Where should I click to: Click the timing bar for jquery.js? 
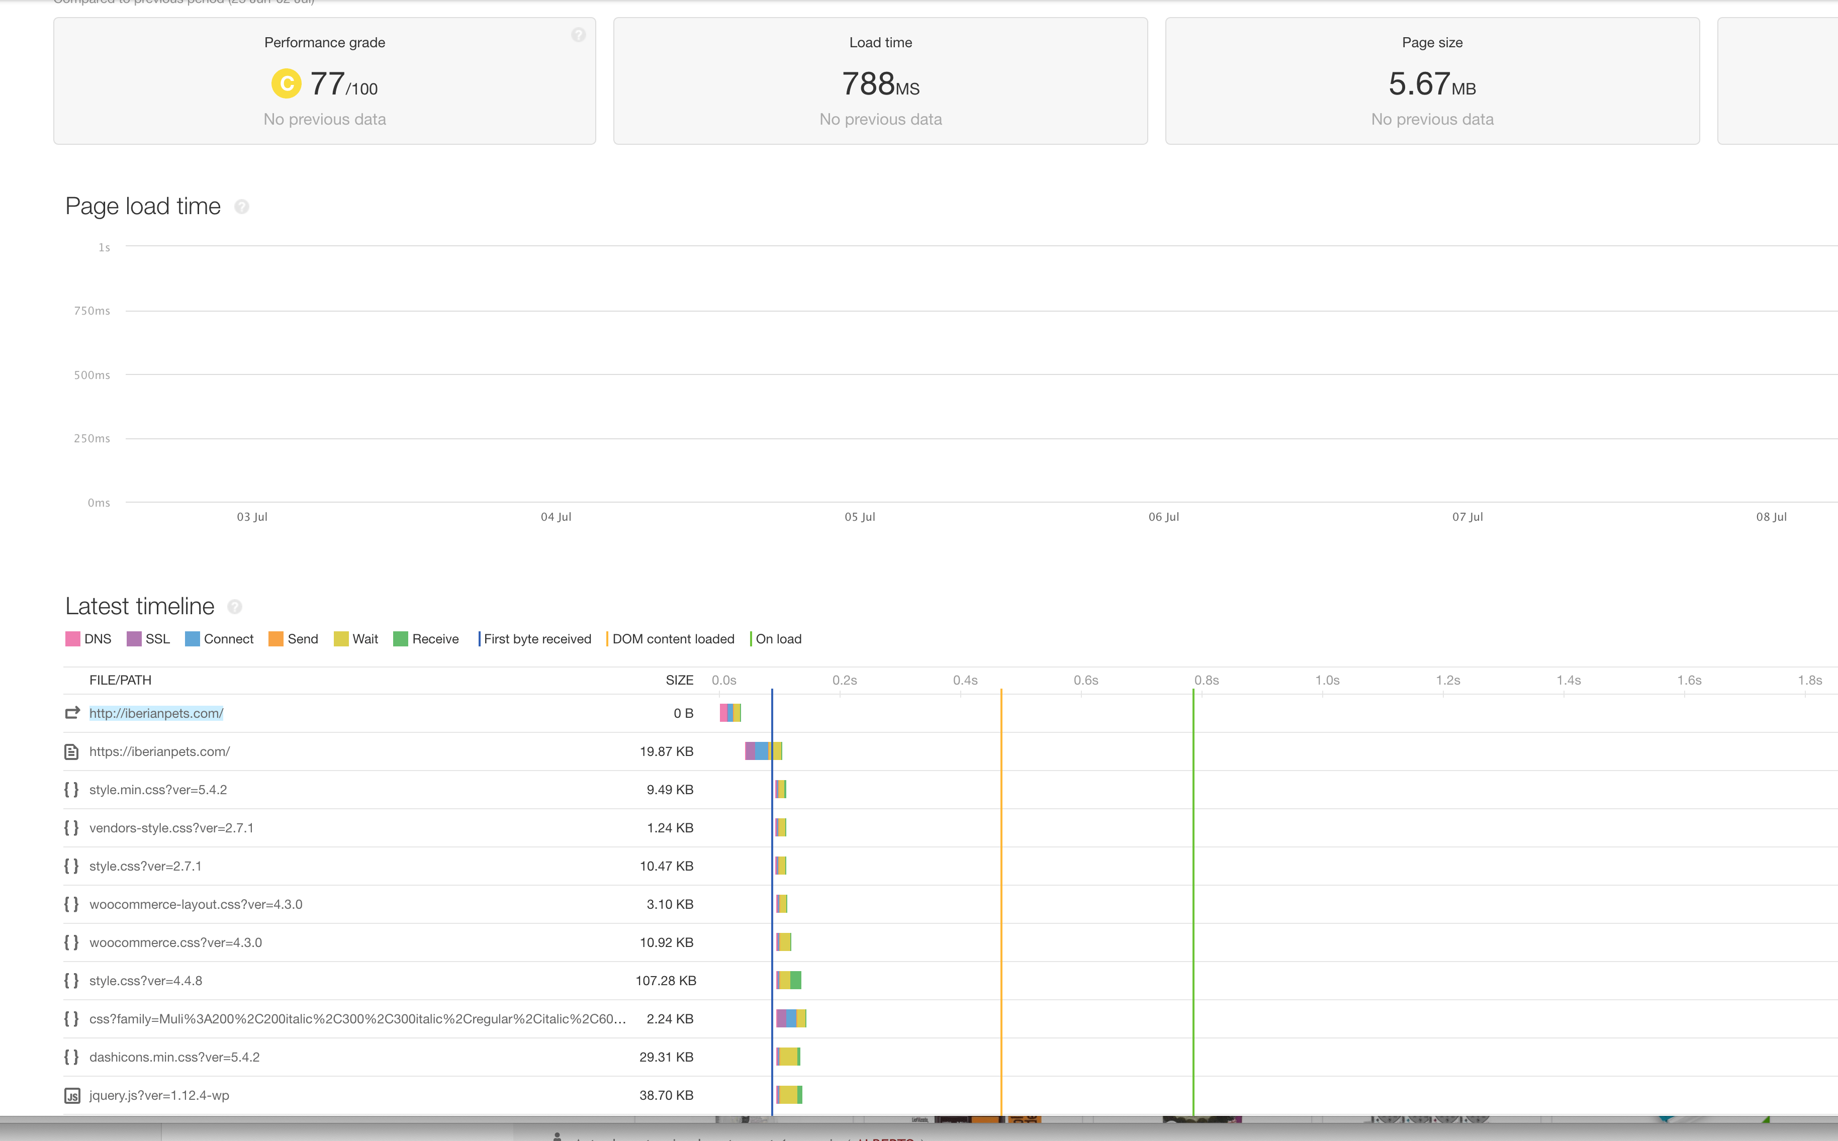point(790,1095)
